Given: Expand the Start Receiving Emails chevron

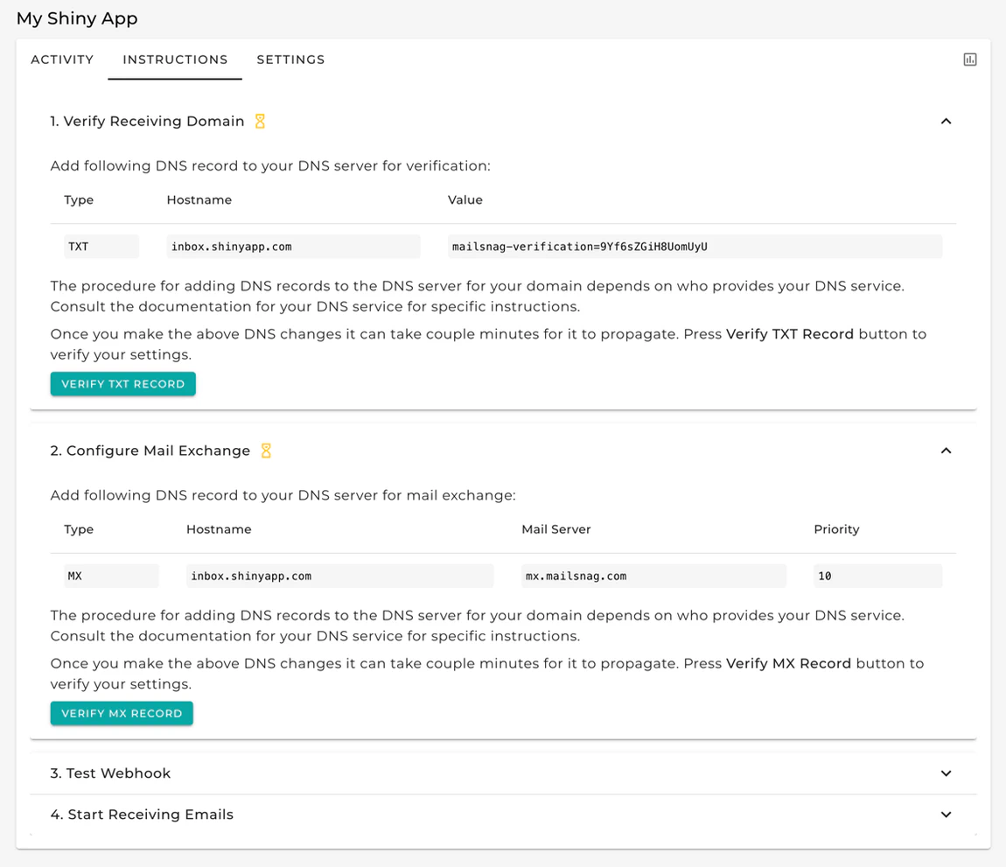Looking at the screenshot, I should (x=946, y=815).
